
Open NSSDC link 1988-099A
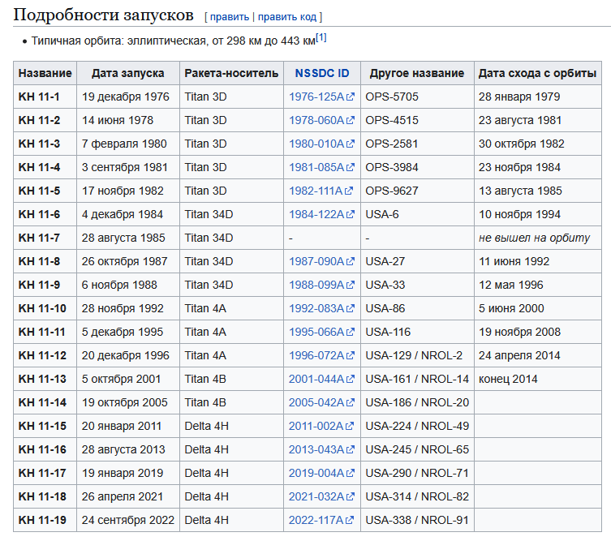(321, 285)
